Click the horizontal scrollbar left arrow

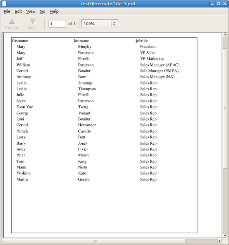4,241
